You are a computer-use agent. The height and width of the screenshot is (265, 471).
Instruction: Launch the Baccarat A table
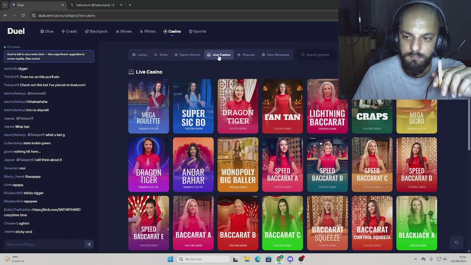pos(193,223)
